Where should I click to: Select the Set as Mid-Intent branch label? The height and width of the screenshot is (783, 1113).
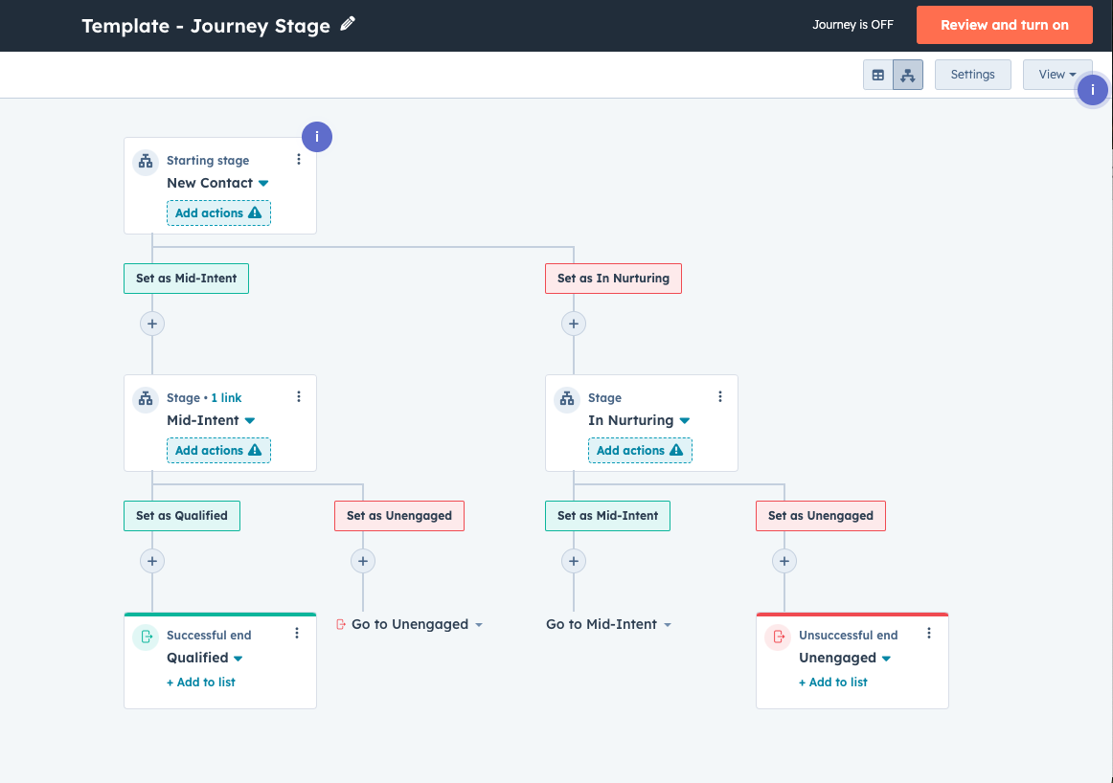tap(186, 278)
